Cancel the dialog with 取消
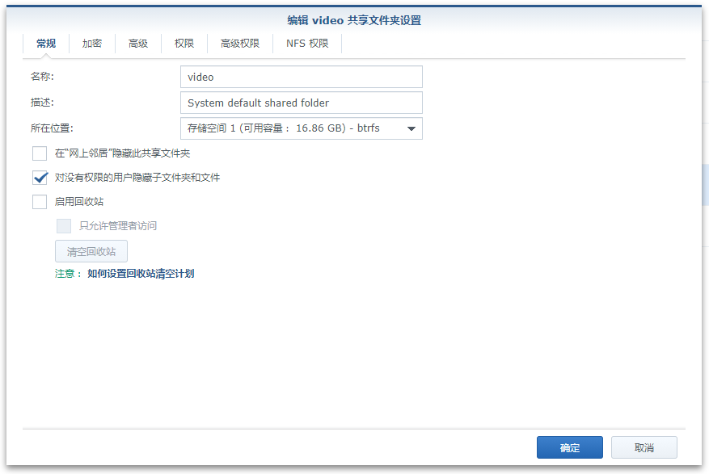The height and width of the screenshot is (474, 709). (644, 447)
